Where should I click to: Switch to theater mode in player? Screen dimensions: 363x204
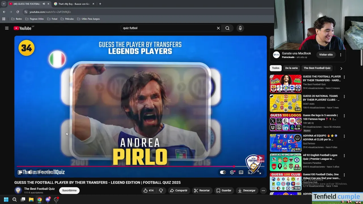click(x=241, y=172)
